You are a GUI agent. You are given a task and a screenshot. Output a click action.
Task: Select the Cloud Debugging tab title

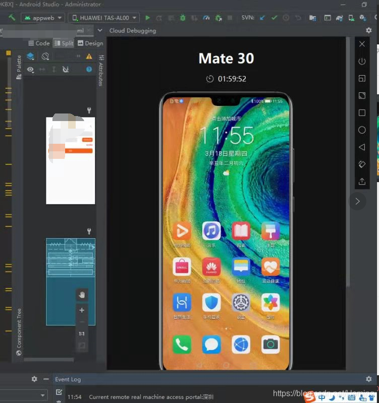click(x=132, y=31)
